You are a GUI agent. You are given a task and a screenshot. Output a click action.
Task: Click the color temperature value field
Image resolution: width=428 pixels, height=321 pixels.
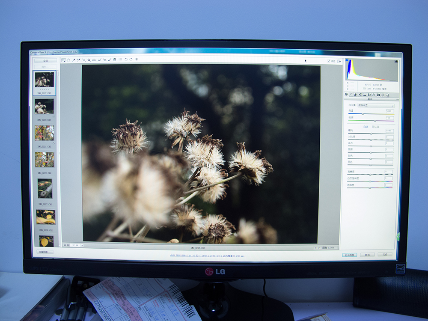click(x=389, y=111)
